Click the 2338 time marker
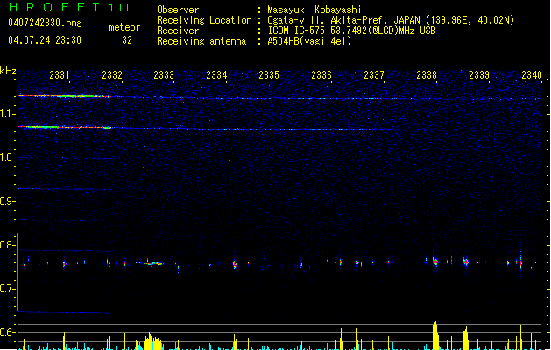Screen dimensions: 551x350 tap(427, 75)
